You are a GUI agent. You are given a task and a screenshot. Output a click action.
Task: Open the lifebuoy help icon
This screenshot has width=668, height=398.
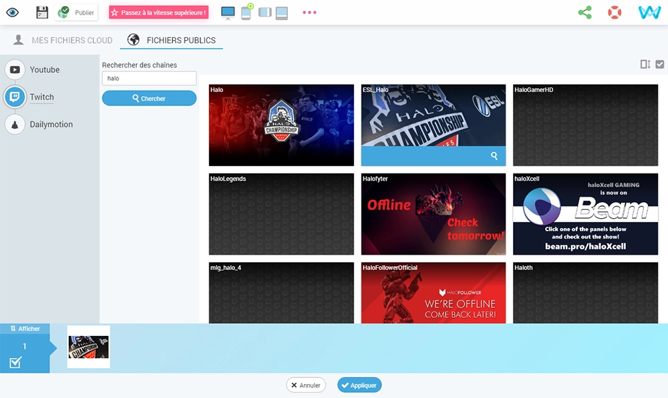[615, 13]
